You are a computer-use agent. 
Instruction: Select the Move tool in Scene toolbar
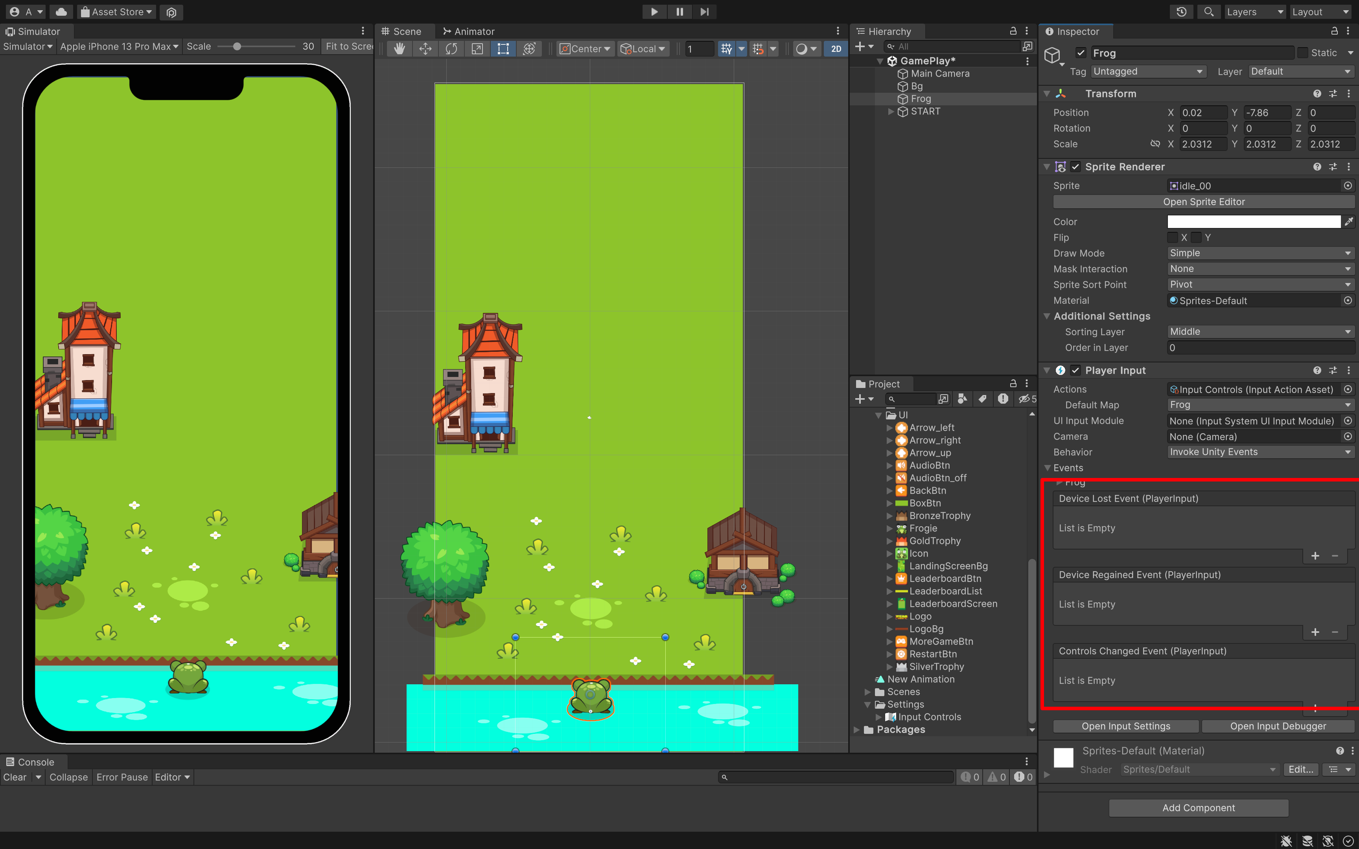click(x=425, y=49)
